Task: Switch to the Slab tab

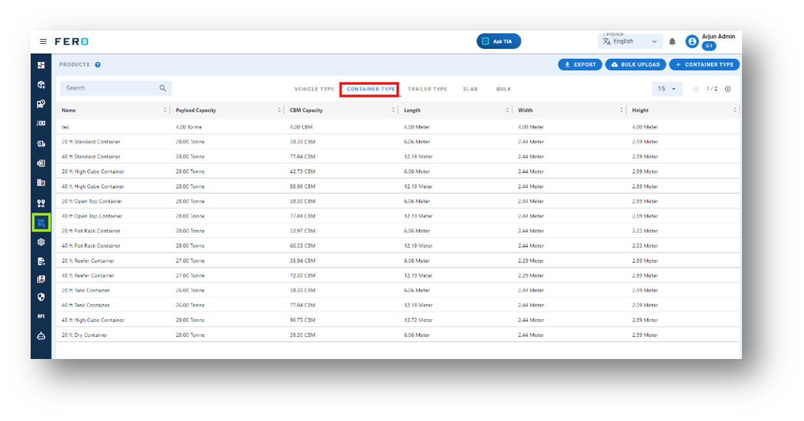Action: click(x=471, y=89)
